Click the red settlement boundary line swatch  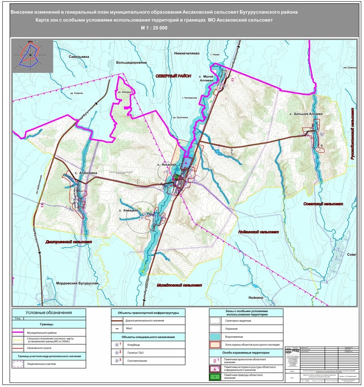point(18,348)
